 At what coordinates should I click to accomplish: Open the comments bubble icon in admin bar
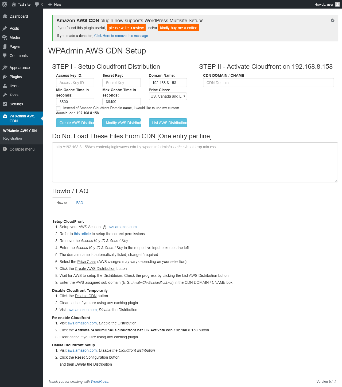pyautogui.click(x=37, y=4)
